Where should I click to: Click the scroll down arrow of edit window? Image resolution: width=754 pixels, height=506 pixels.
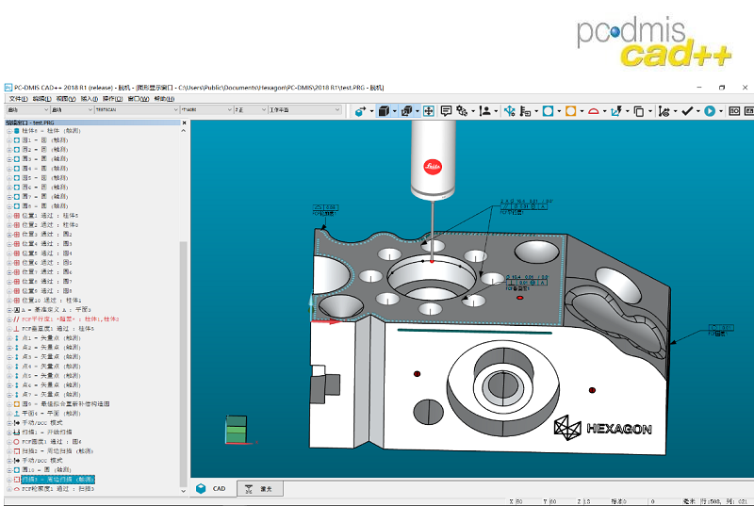[183, 491]
